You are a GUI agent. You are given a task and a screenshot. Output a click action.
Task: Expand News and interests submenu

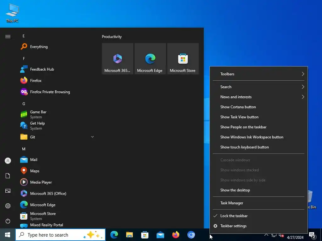click(x=258, y=97)
